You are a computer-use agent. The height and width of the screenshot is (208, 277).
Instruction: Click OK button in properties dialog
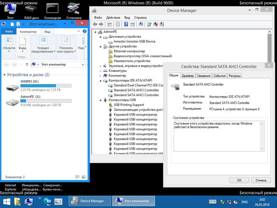coord(239,180)
